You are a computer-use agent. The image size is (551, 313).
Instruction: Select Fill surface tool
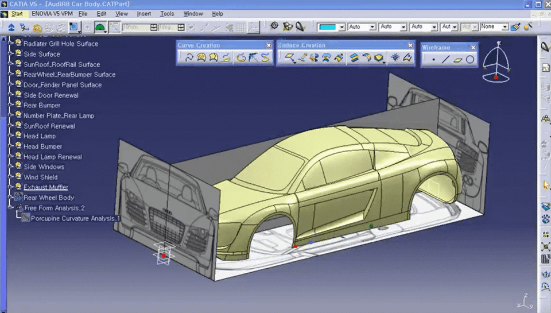[x=379, y=57]
